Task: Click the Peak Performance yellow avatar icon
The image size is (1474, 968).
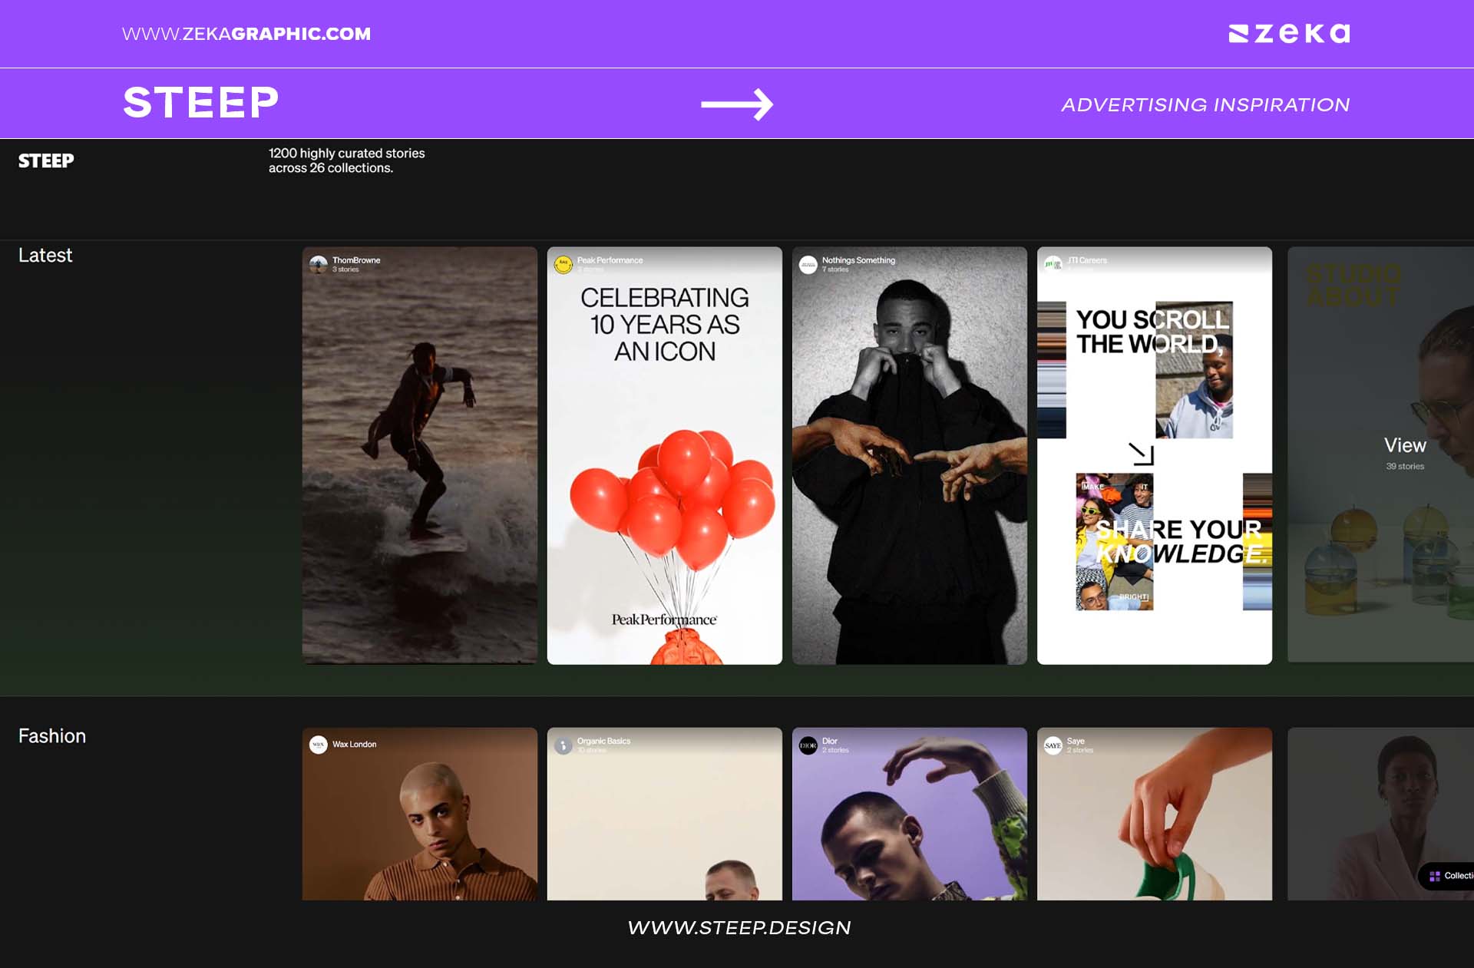Action: tap(563, 264)
